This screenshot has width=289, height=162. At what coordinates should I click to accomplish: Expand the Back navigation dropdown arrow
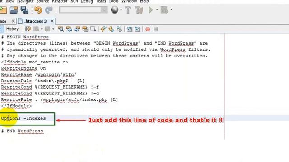pos(42,29)
